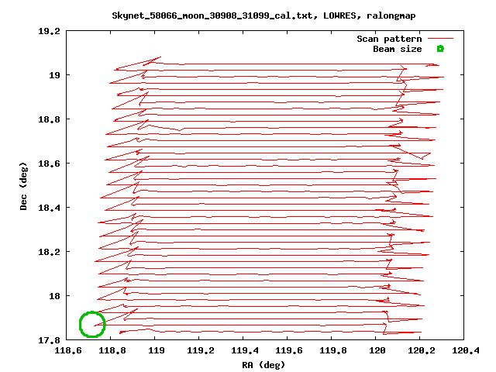The image size is (496, 372).
Task: Click the 120.4 RA axis tick label
Action: (x=465, y=350)
